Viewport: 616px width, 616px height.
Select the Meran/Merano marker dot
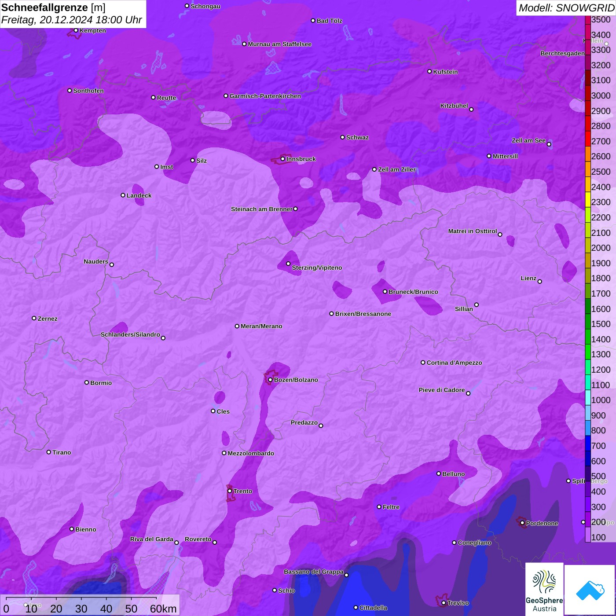click(x=237, y=326)
